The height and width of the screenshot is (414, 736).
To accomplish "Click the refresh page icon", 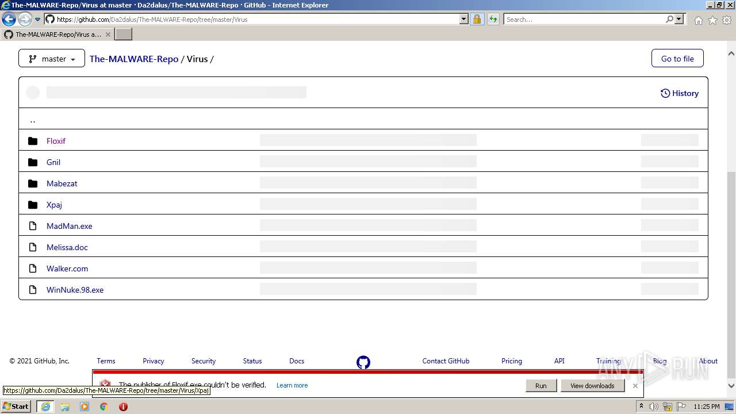I will 493,20.
